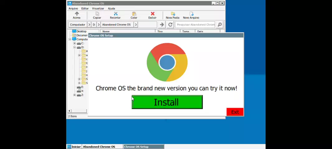Viewport: 332px width, 149px height.
Task: Open the Visualizar menu
Action: click(x=98, y=8)
